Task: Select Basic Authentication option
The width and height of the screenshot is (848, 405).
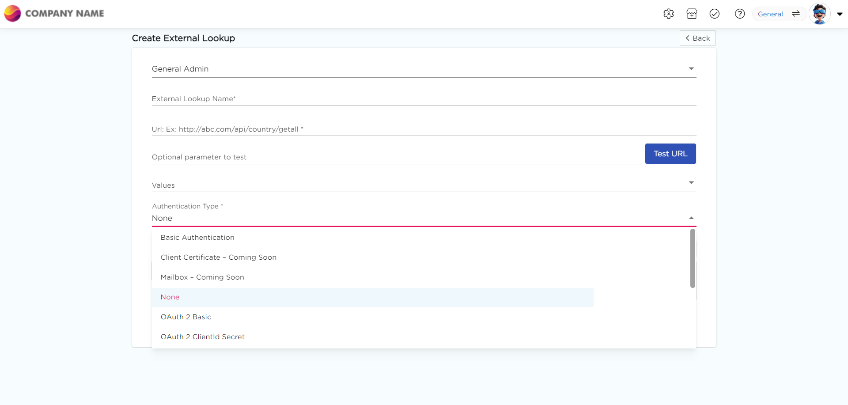Action: click(197, 238)
